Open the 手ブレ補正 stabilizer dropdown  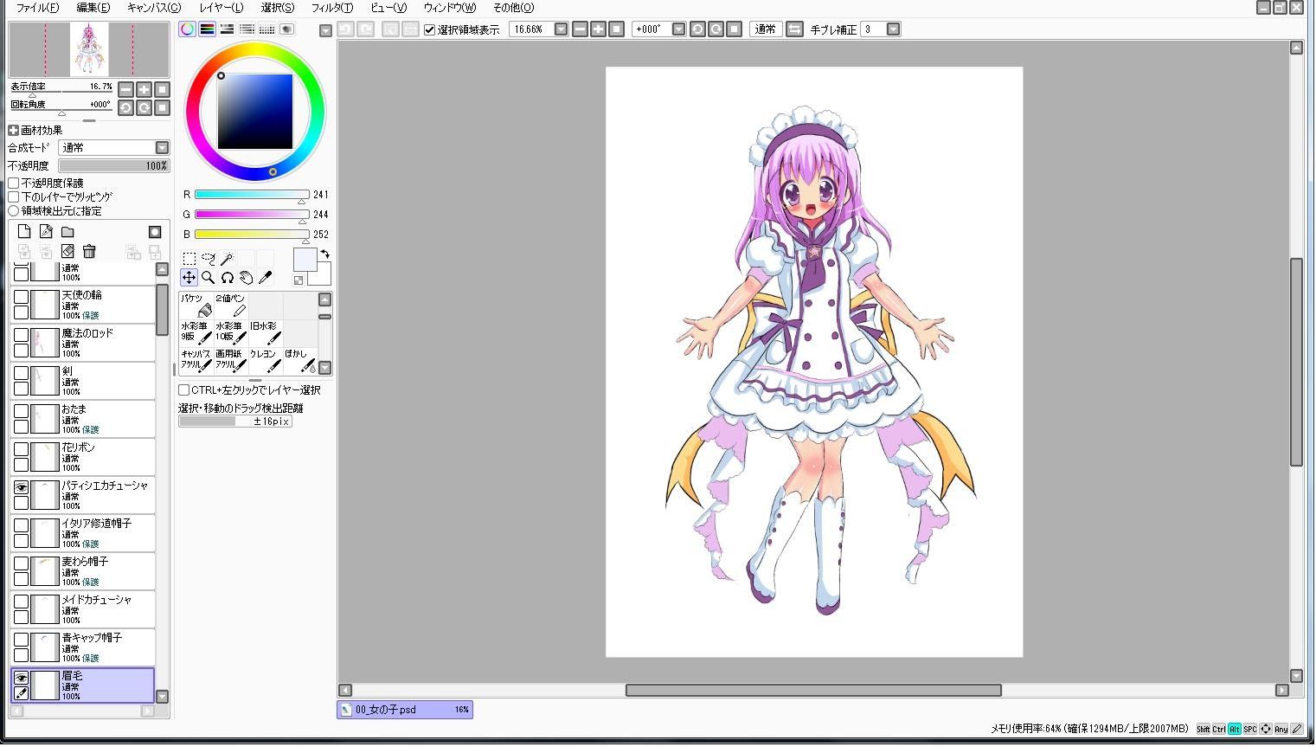tap(893, 29)
